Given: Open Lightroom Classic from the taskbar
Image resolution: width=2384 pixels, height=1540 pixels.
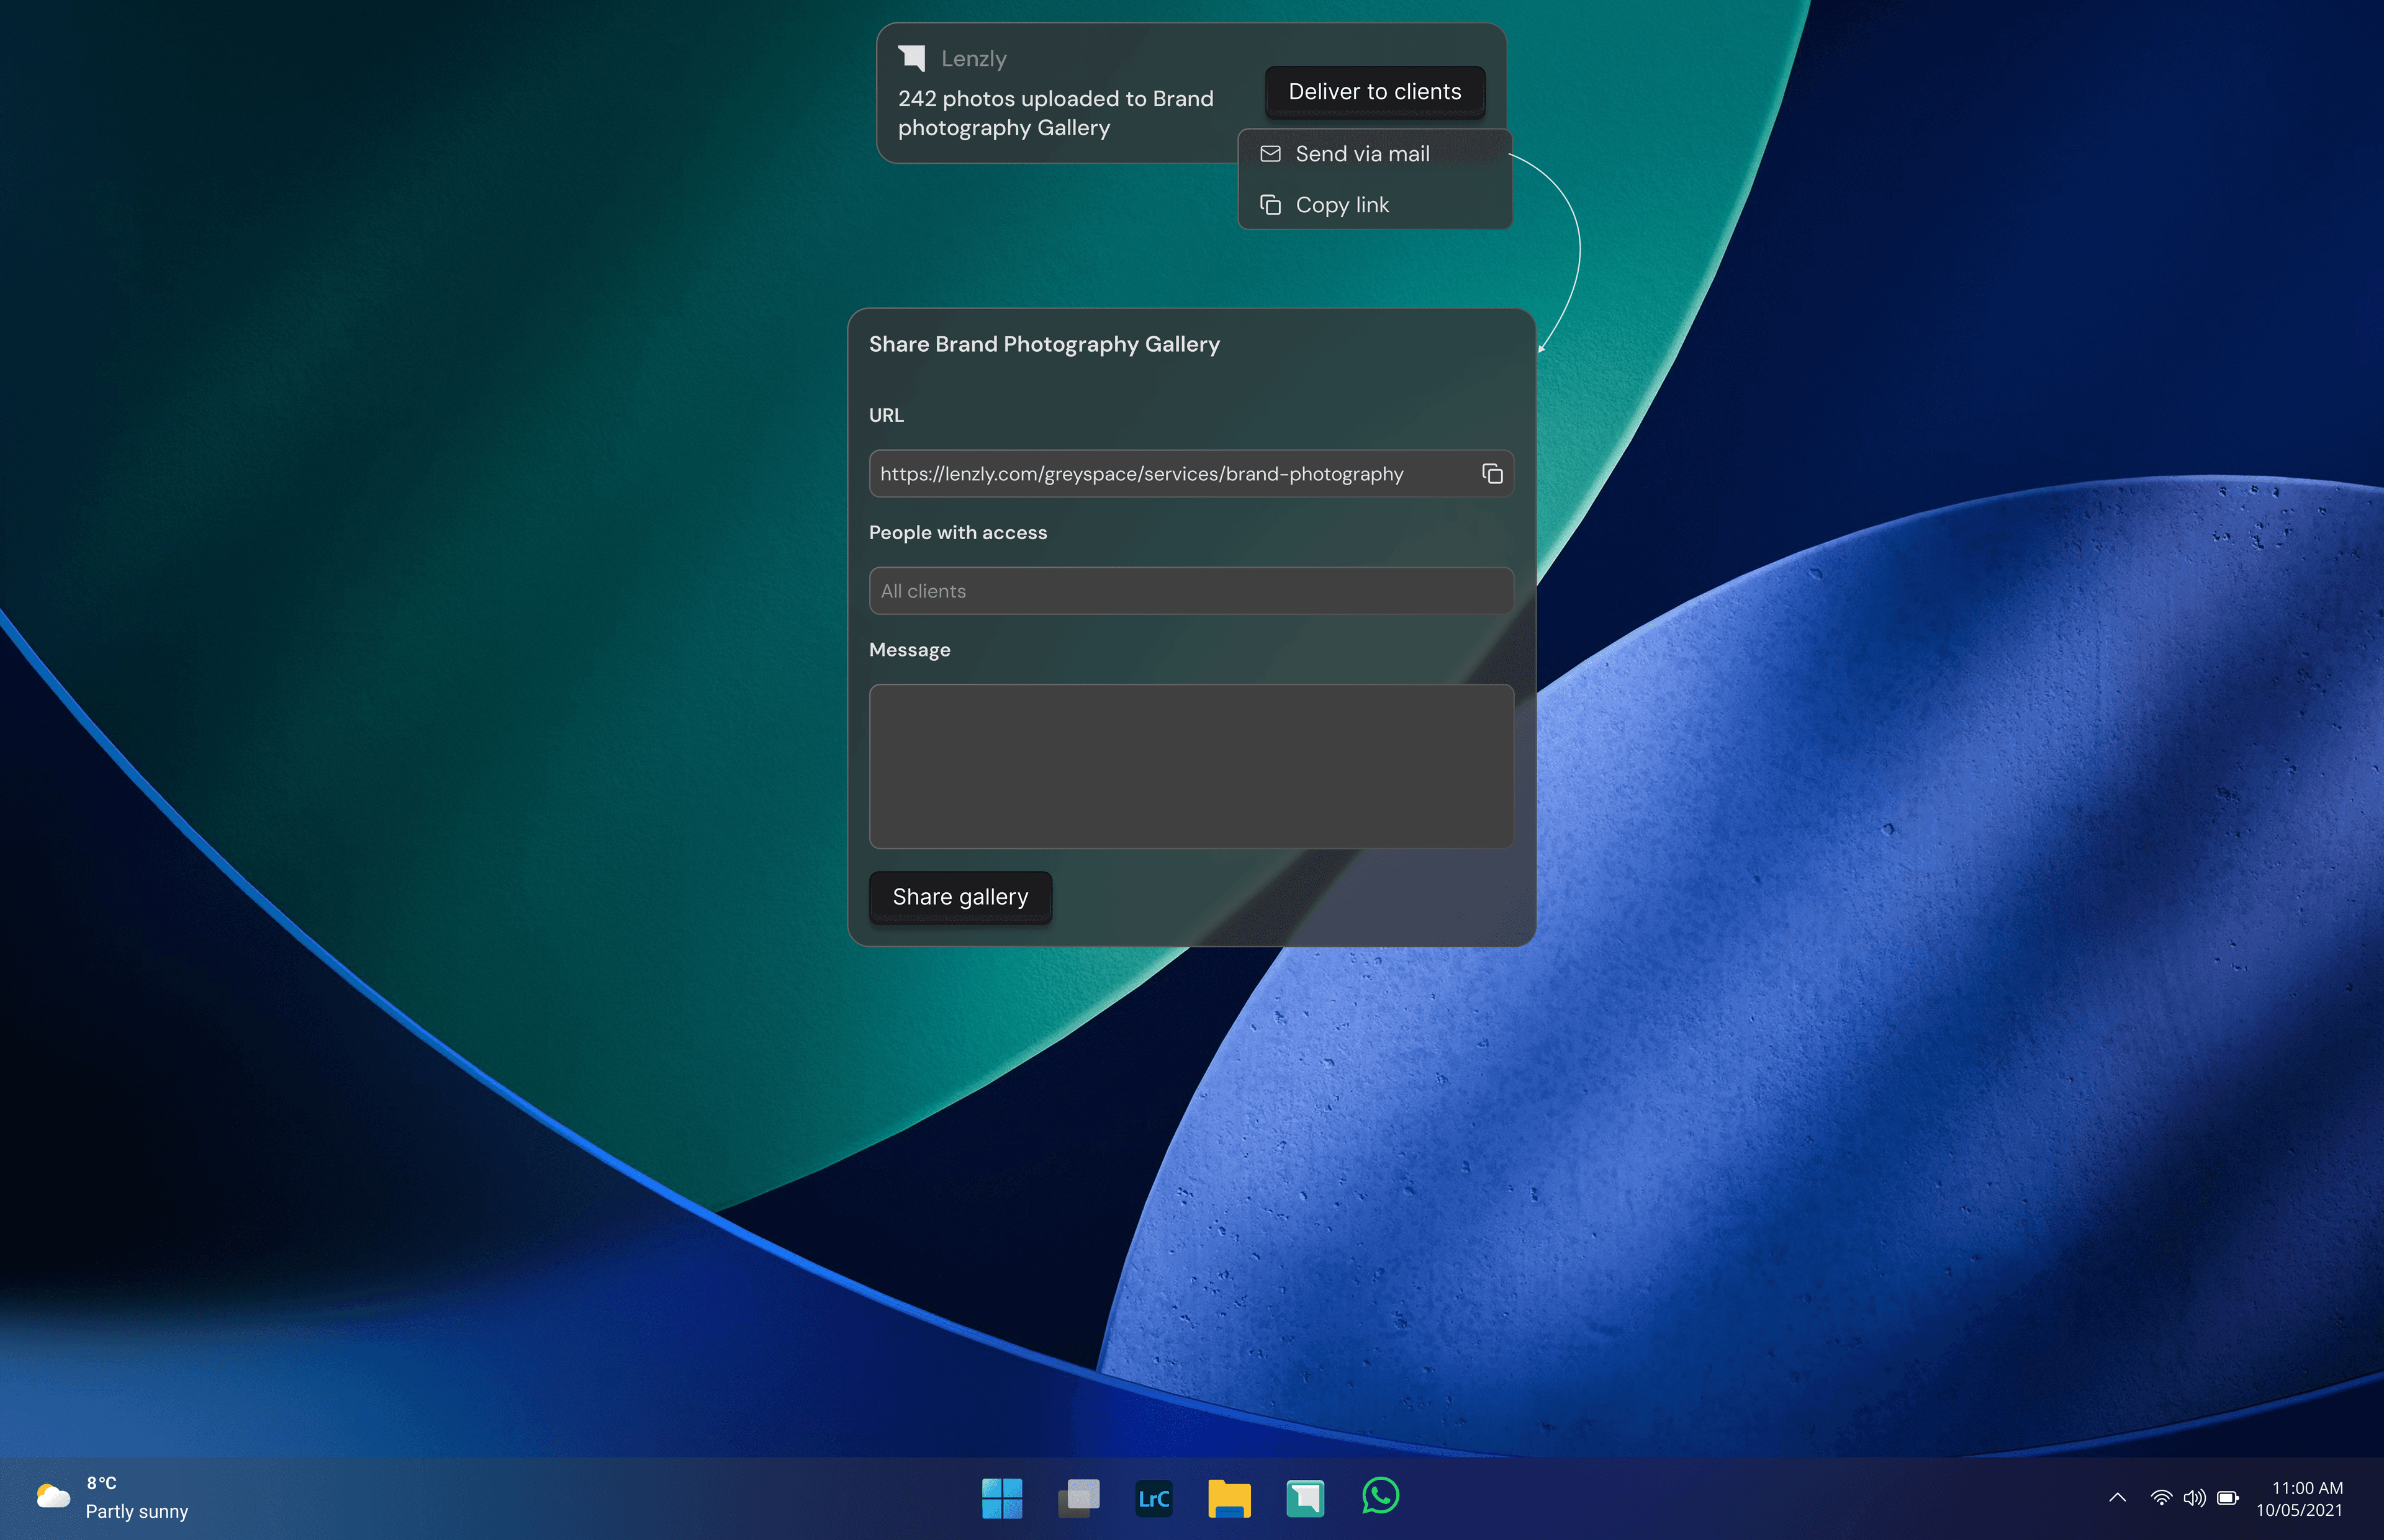Looking at the screenshot, I should pos(1154,1498).
